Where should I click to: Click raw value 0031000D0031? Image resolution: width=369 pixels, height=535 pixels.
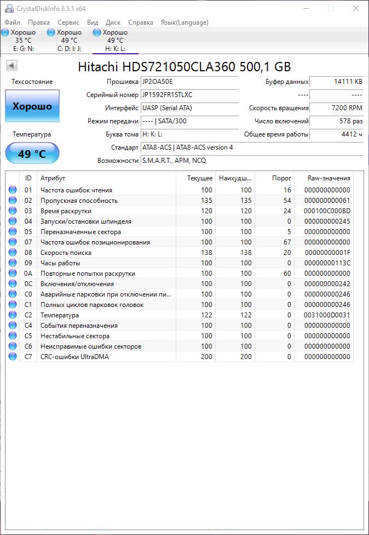[327, 315]
